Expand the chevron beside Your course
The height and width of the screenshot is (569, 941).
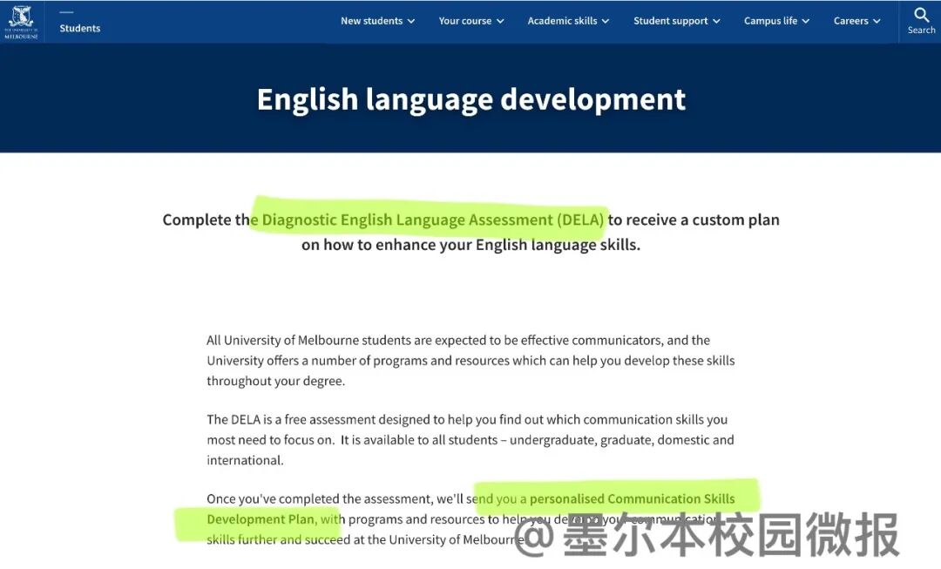pyautogui.click(x=500, y=22)
